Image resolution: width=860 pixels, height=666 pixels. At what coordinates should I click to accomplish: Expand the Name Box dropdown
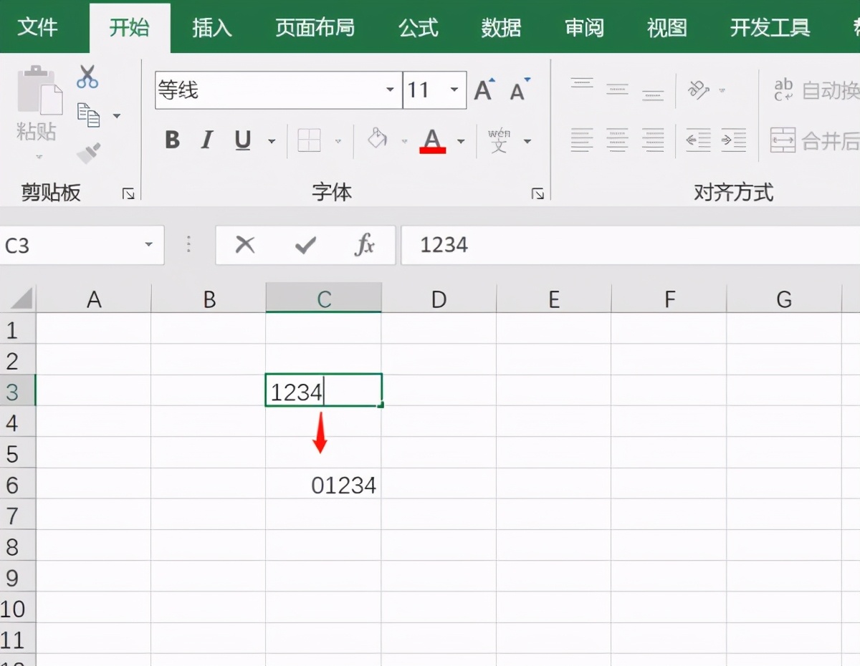point(149,245)
